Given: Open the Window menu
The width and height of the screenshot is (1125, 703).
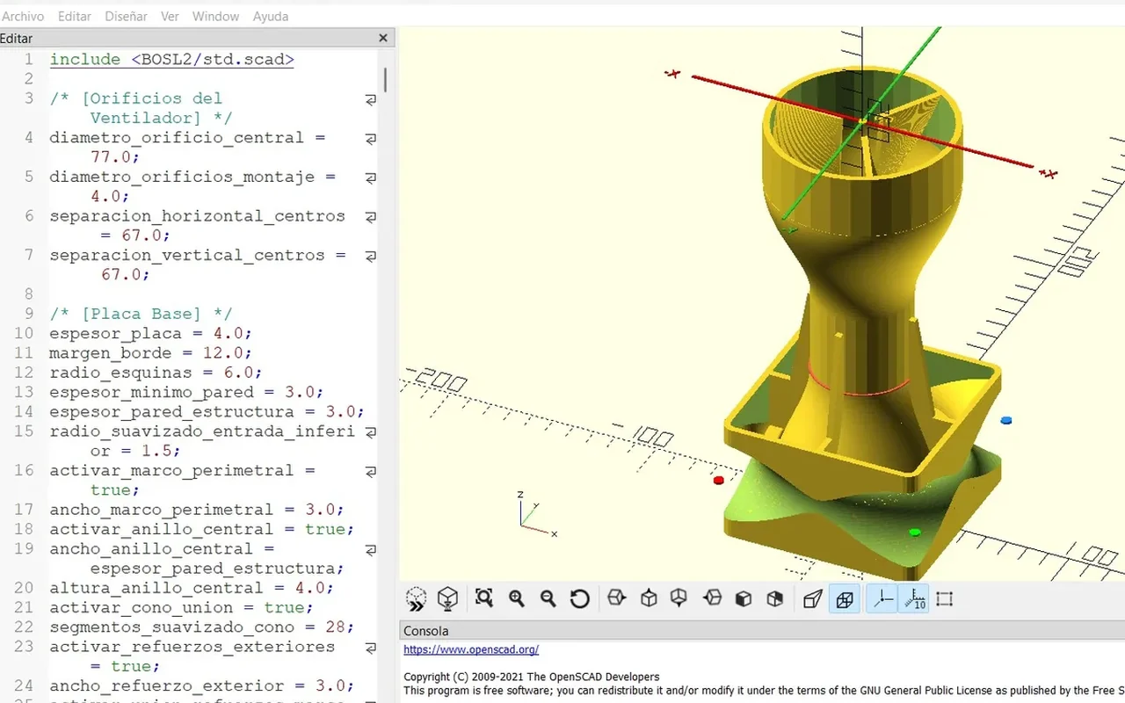Looking at the screenshot, I should [x=215, y=16].
